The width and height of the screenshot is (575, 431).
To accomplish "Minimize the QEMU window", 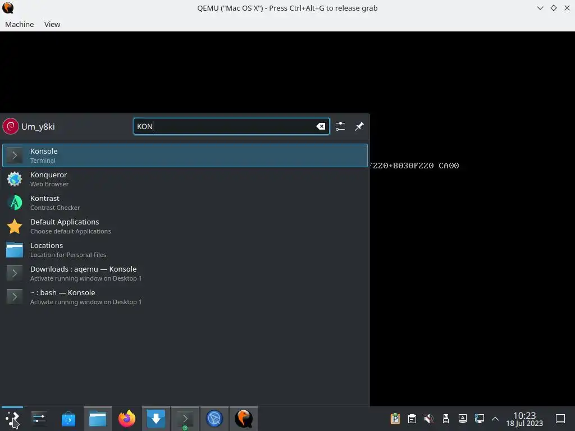I will (540, 8).
